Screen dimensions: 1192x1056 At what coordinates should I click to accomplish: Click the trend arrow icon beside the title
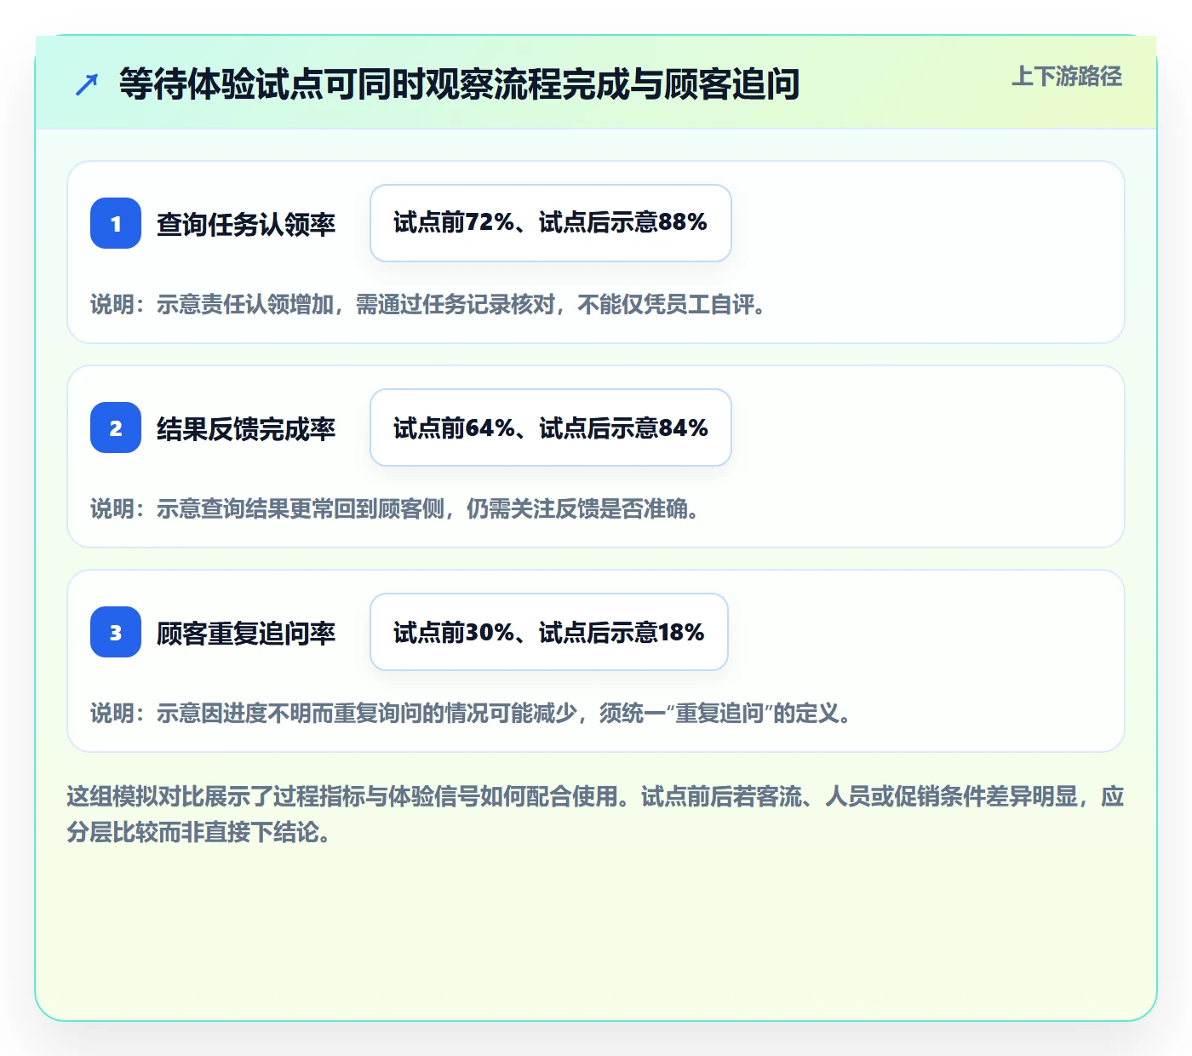[x=87, y=84]
